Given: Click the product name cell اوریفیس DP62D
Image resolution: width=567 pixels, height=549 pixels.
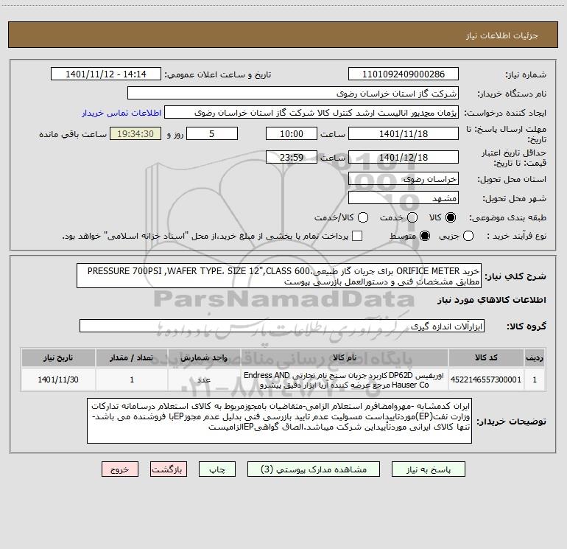Looking at the screenshot, I should [x=345, y=380].
